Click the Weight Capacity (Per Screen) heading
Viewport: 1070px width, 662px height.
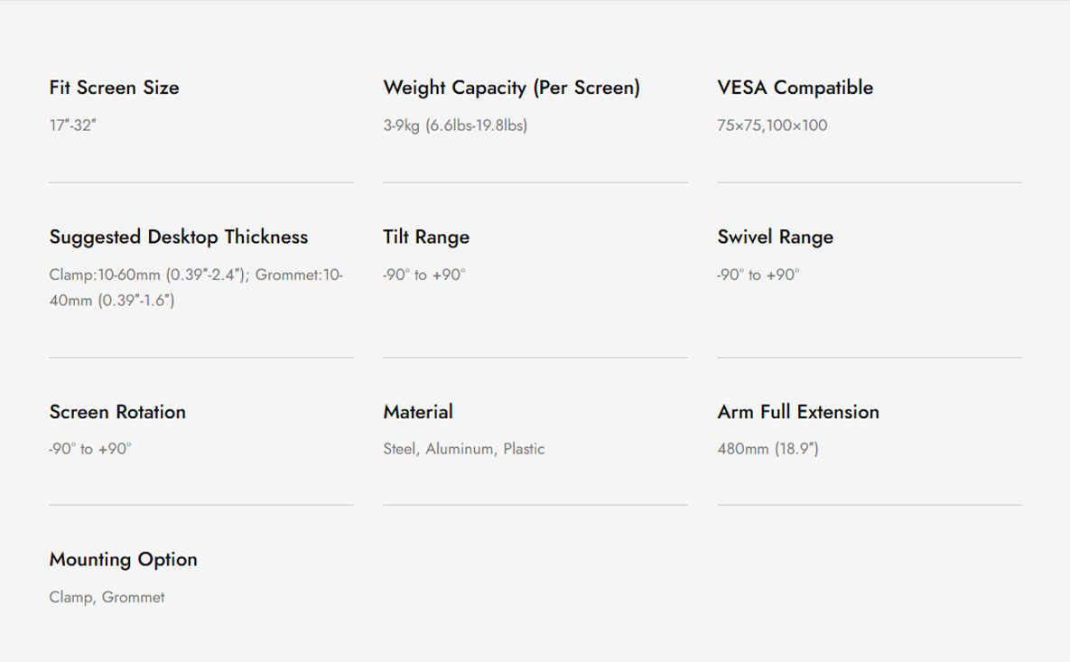pyautogui.click(x=511, y=88)
